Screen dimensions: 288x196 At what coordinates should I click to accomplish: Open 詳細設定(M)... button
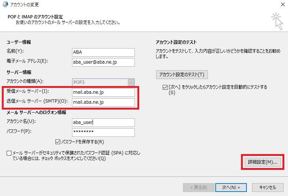(263, 162)
